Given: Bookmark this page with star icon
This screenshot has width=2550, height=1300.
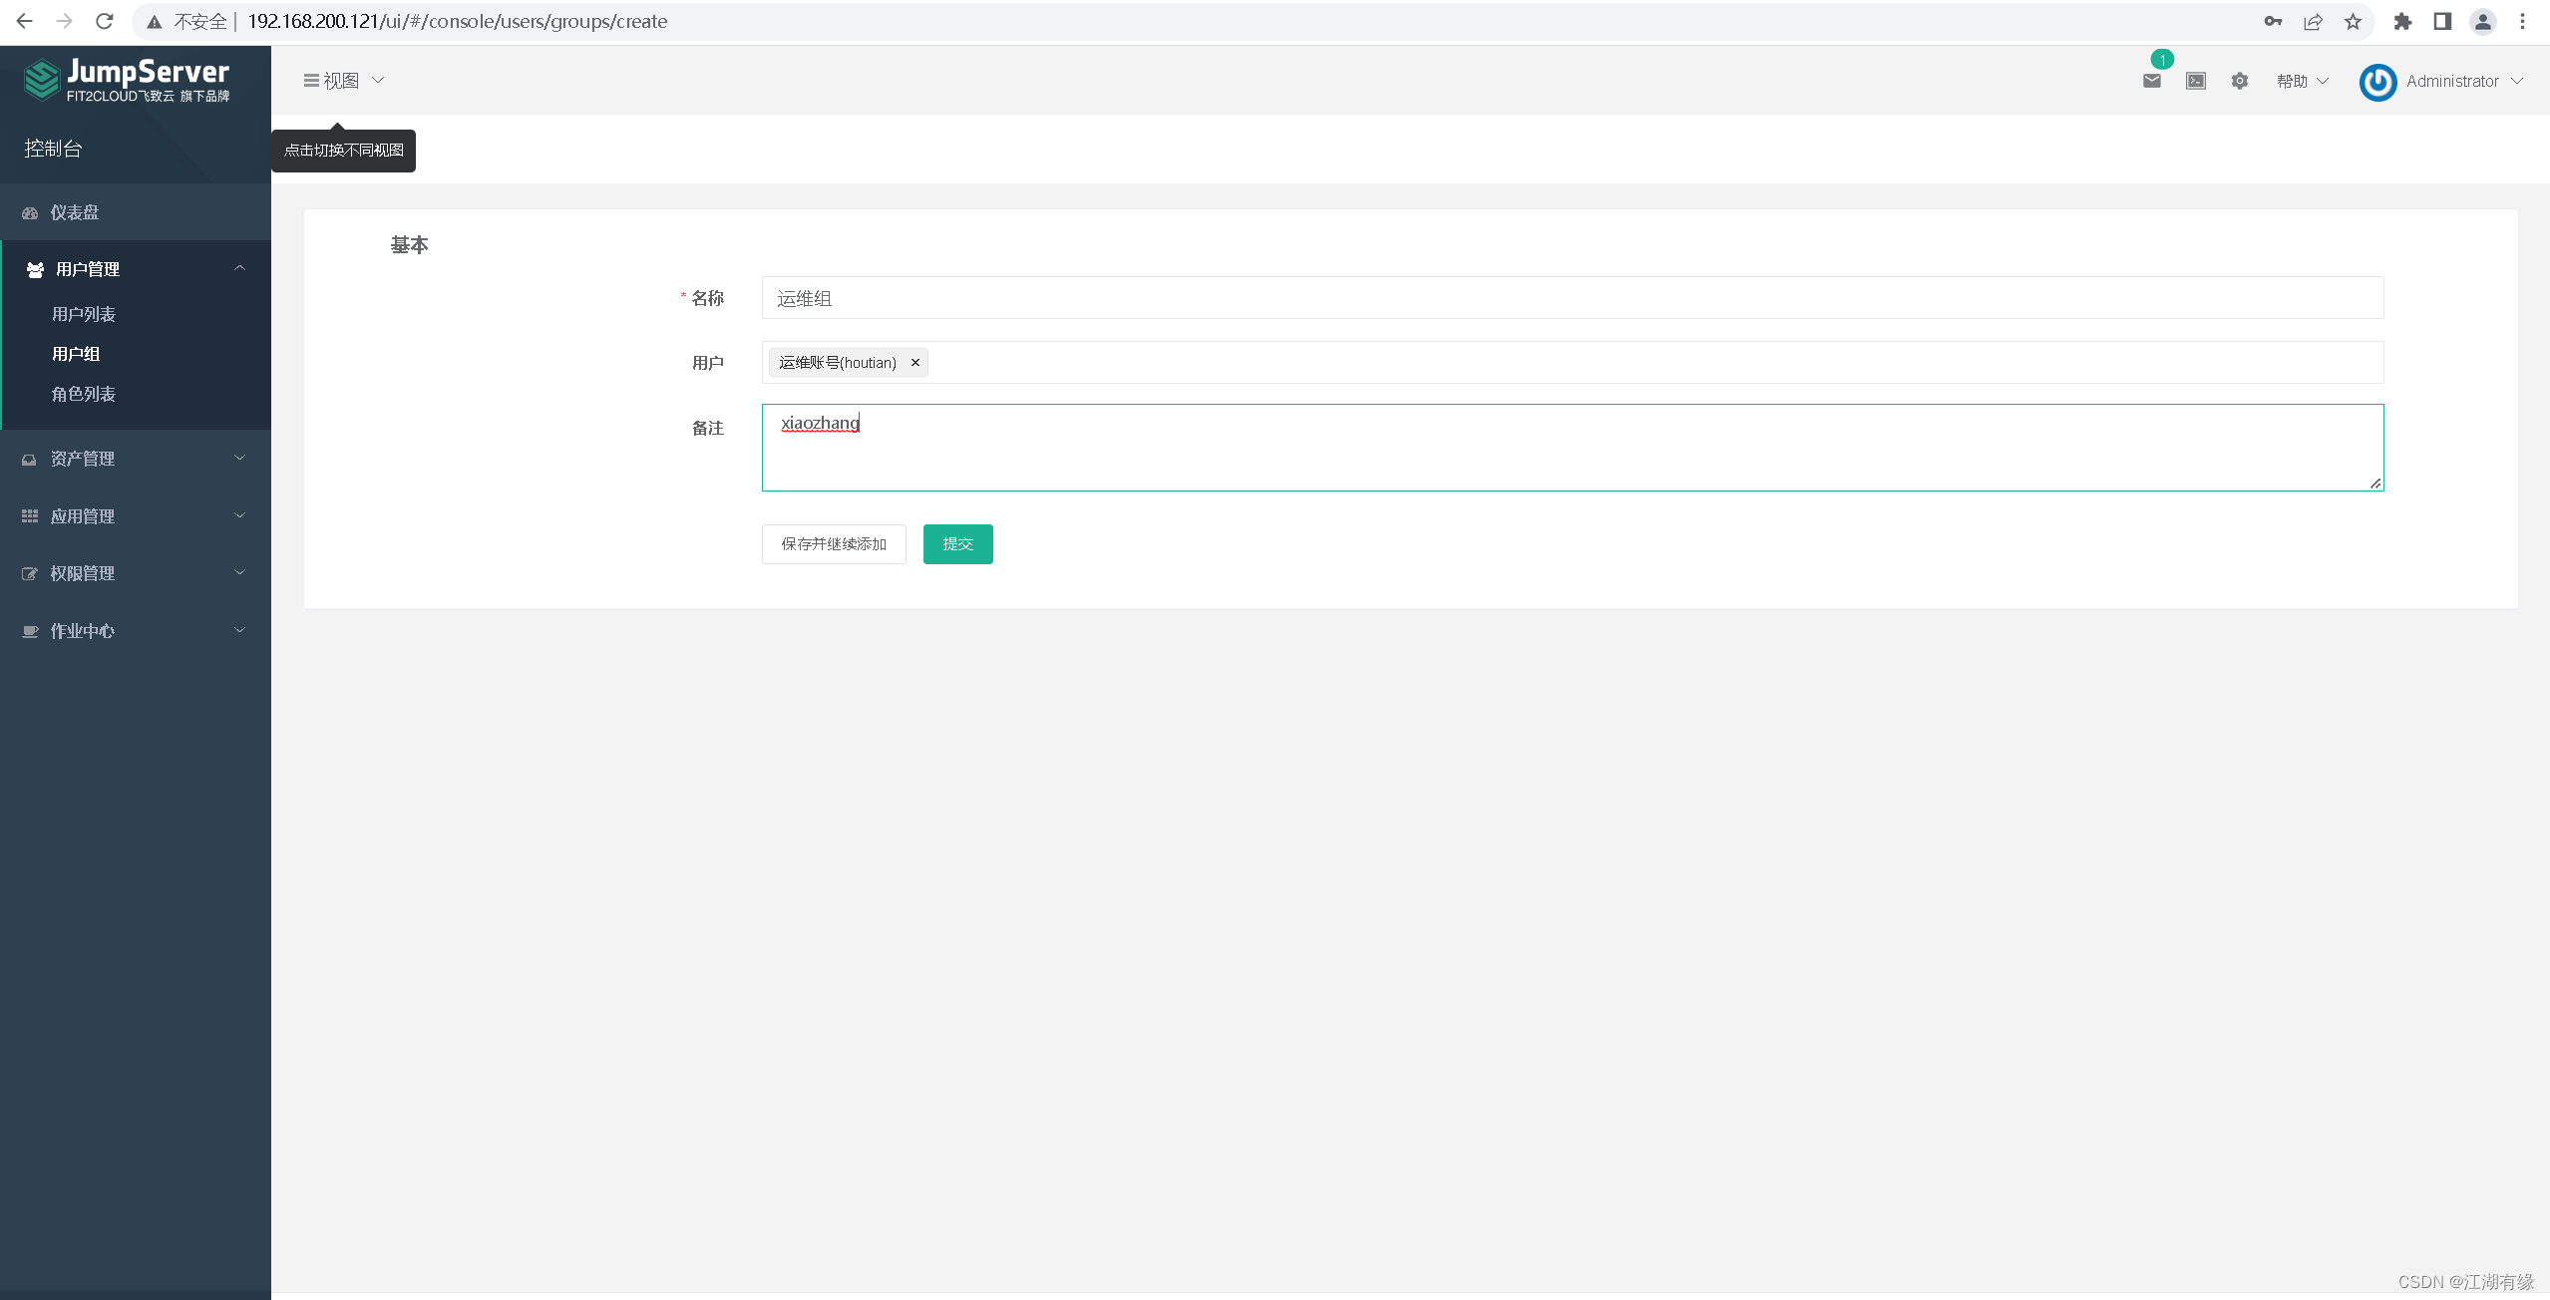Looking at the screenshot, I should (x=2353, y=22).
